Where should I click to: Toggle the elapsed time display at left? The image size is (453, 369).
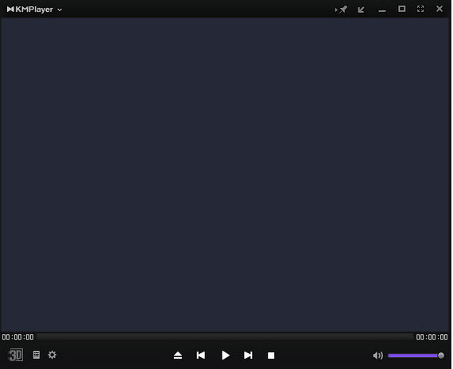(18, 337)
